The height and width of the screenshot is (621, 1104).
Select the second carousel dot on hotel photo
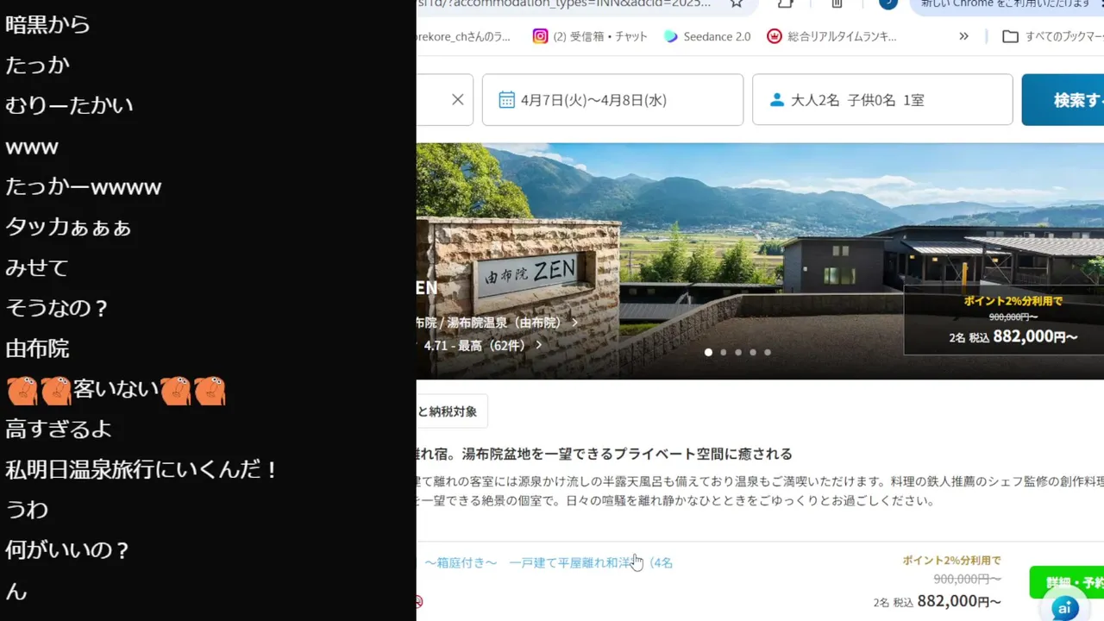(x=723, y=352)
